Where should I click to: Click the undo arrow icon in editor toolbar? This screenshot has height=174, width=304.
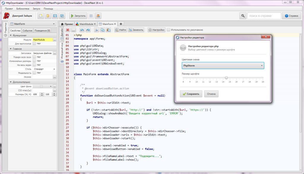click(82, 30)
